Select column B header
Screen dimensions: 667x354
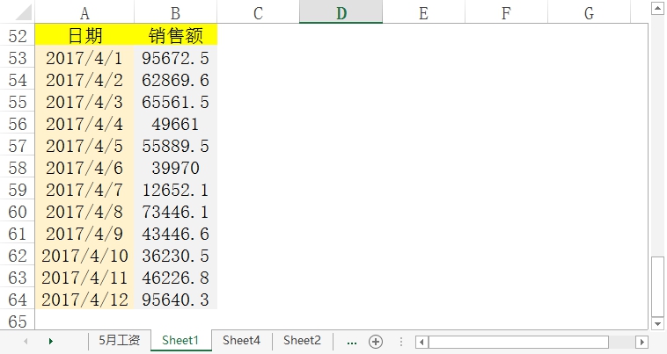[175, 12]
